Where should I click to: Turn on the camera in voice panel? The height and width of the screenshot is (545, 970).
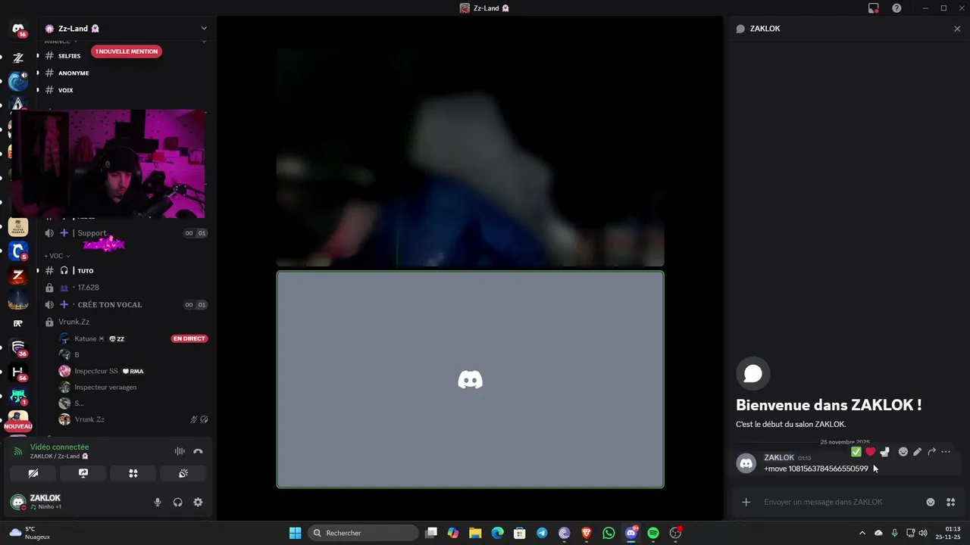(x=33, y=473)
